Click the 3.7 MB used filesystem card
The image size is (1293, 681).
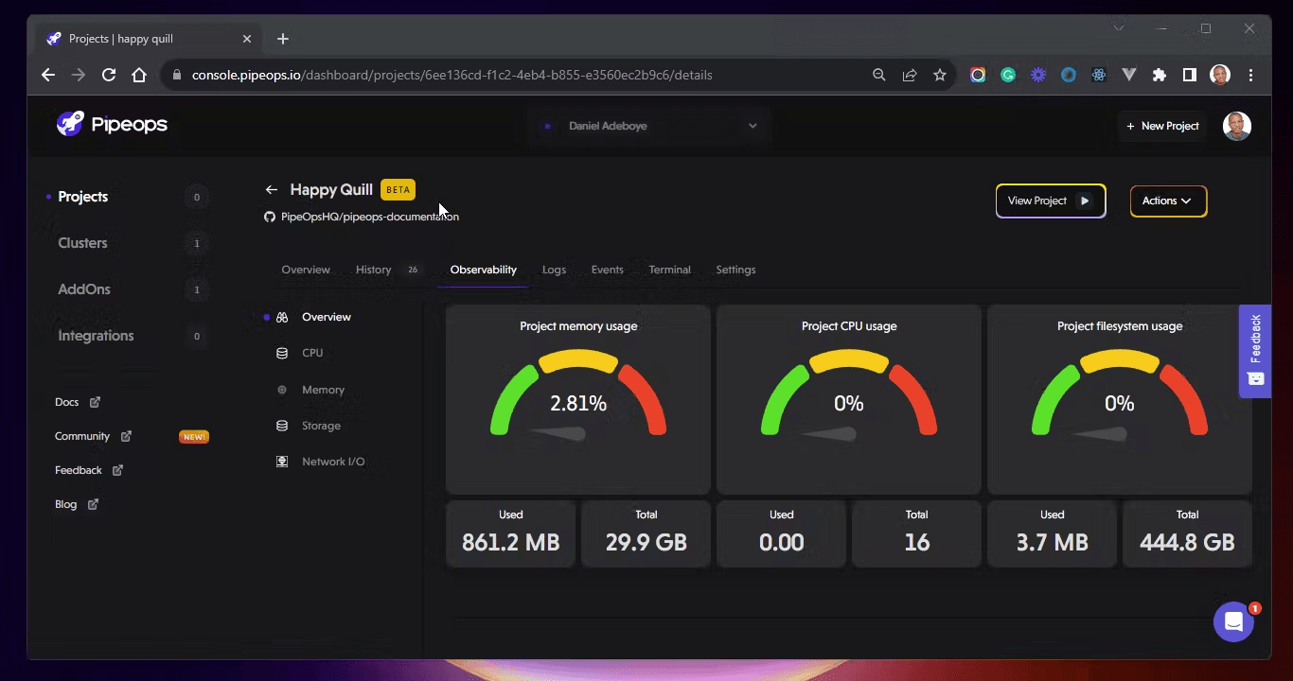(1053, 533)
